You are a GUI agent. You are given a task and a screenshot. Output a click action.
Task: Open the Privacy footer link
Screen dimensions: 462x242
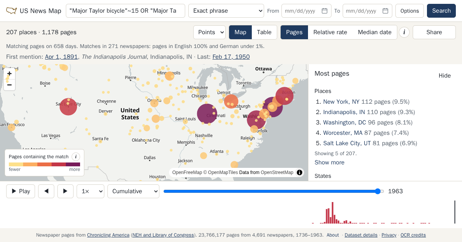click(389, 235)
